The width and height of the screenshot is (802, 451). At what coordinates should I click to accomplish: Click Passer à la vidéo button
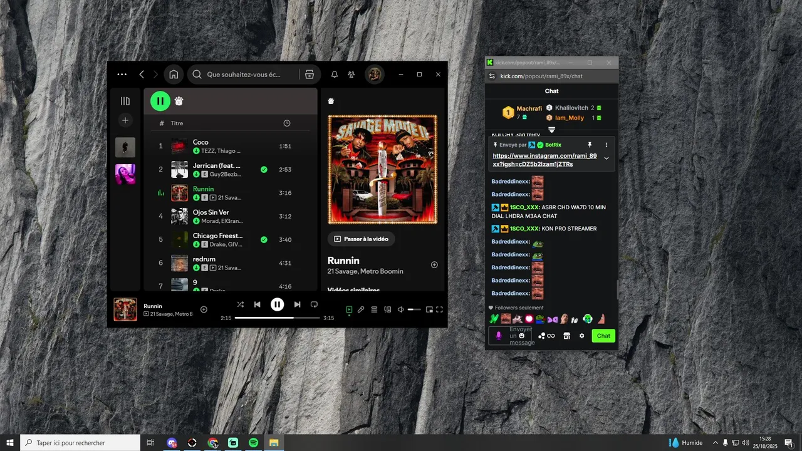(362, 239)
